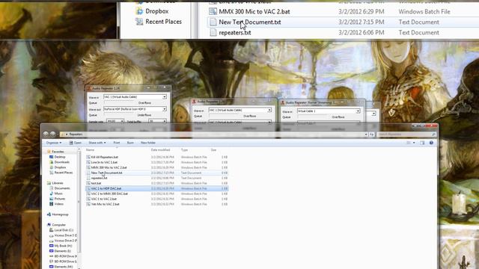Click the change view icon in Explorer toolbar
The width and height of the screenshot is (479, 269).
pyautogui.click(x=409, y=143)
